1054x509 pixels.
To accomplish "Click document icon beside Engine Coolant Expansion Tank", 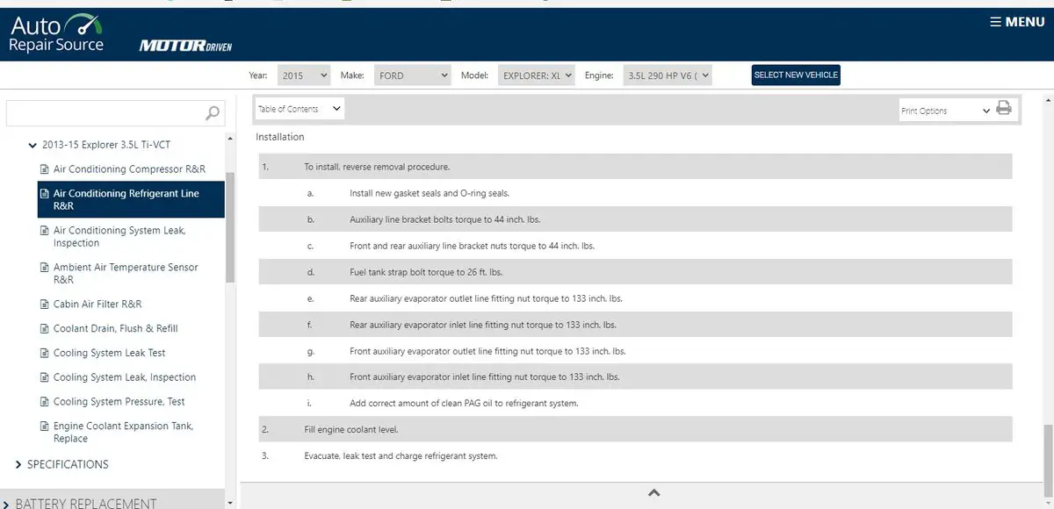I will pos(45,427).
